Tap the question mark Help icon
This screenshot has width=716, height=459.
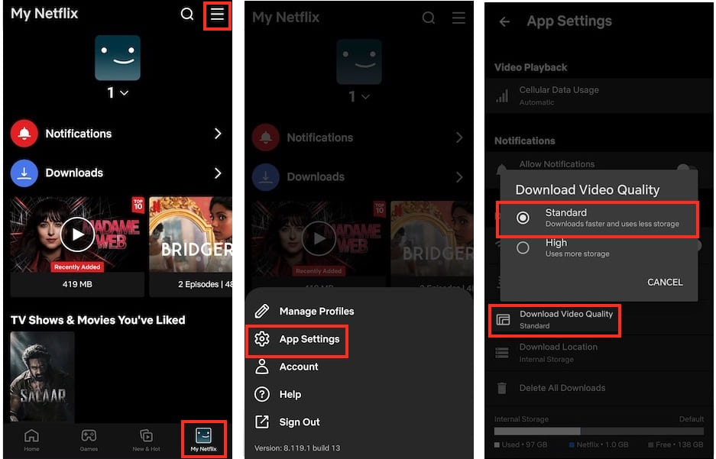(261, 394)
